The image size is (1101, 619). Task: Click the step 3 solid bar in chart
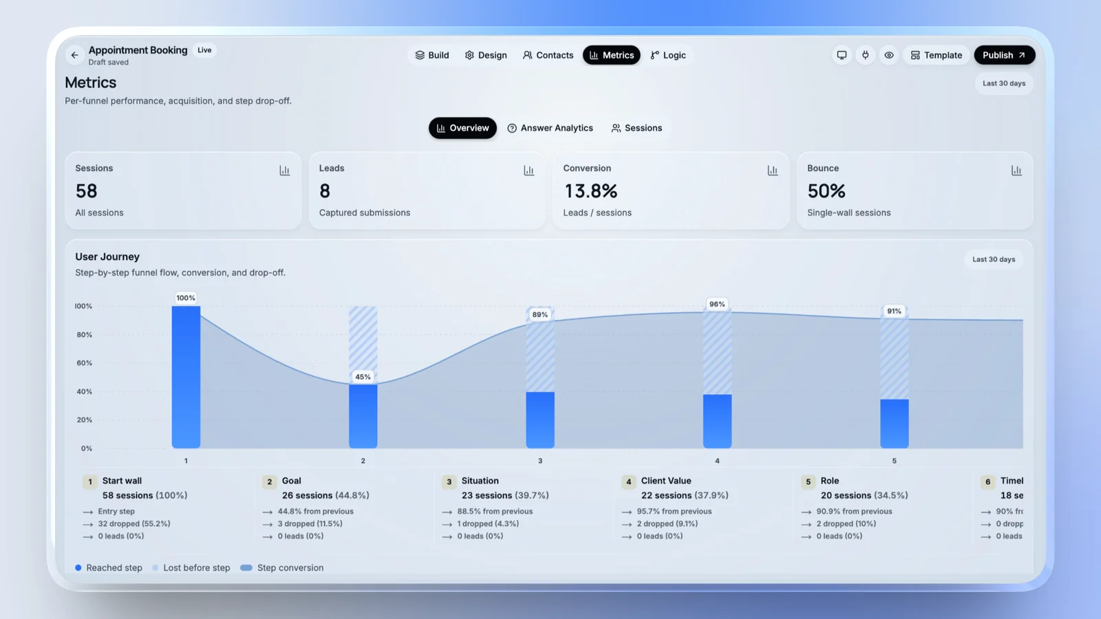click(540, 420)
